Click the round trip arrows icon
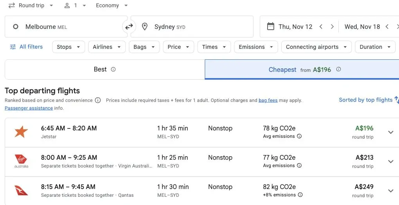 11,5
